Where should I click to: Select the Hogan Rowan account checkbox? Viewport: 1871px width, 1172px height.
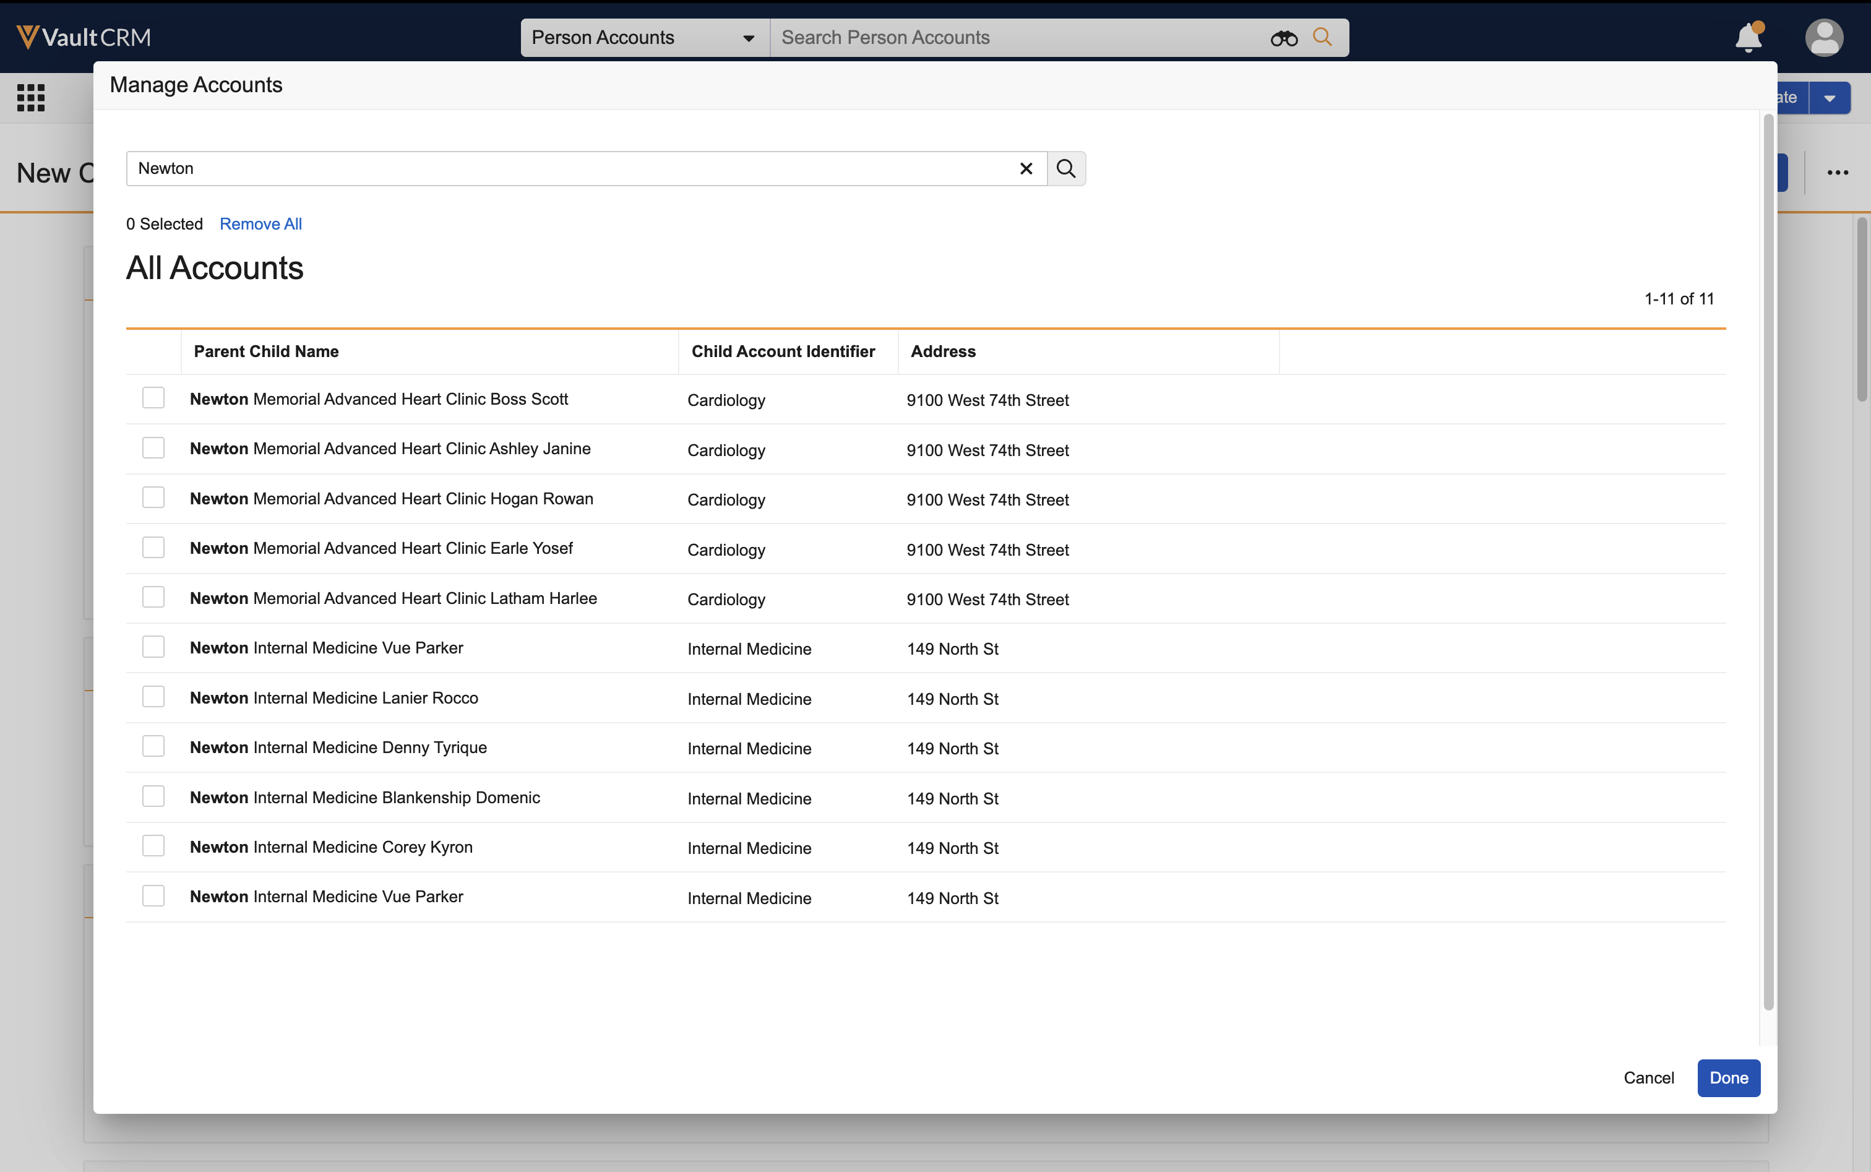coord(153,498)
